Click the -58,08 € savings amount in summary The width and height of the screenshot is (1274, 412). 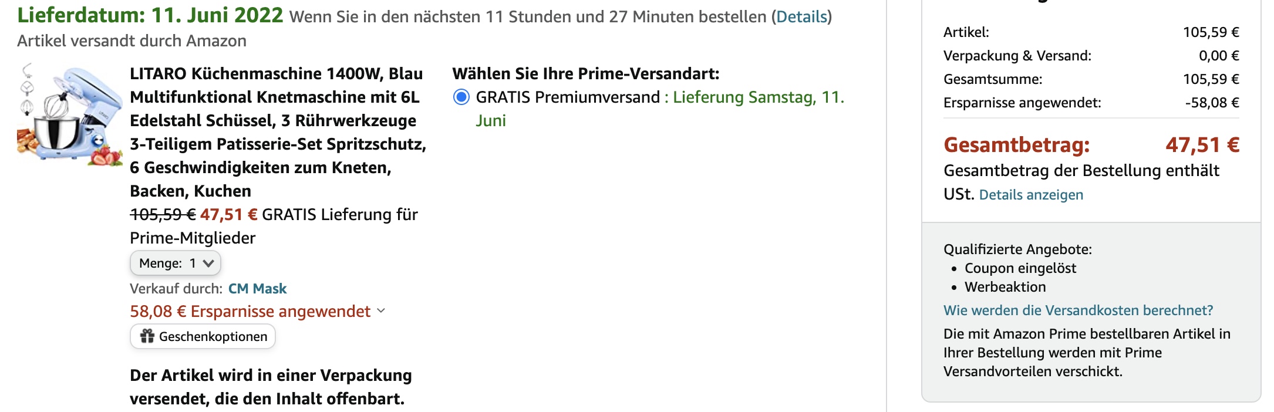(x=1212, y=103)
